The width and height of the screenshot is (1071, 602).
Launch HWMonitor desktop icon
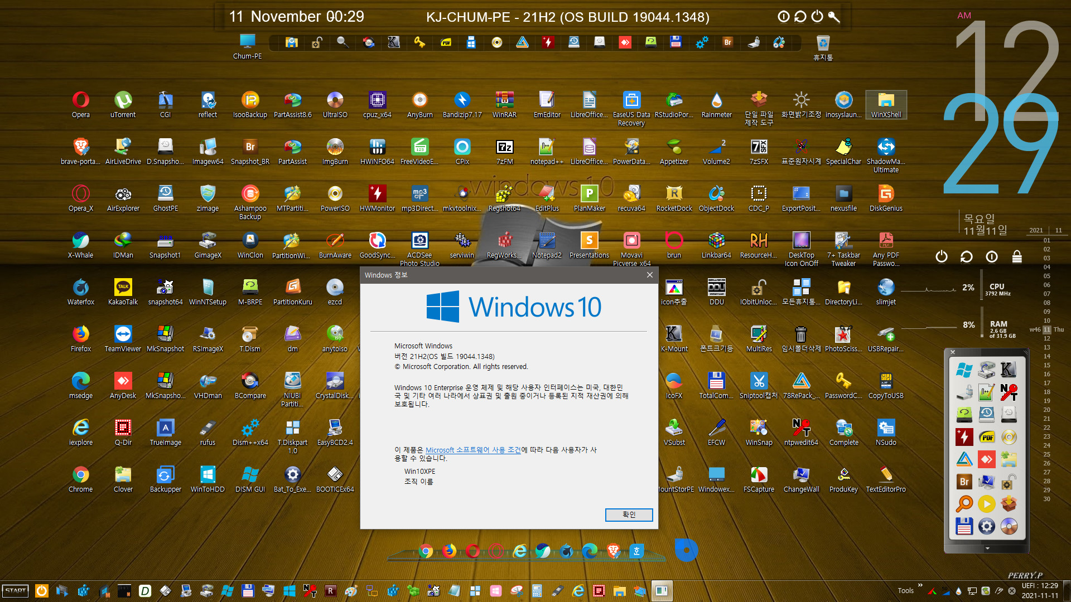[378, 198]
